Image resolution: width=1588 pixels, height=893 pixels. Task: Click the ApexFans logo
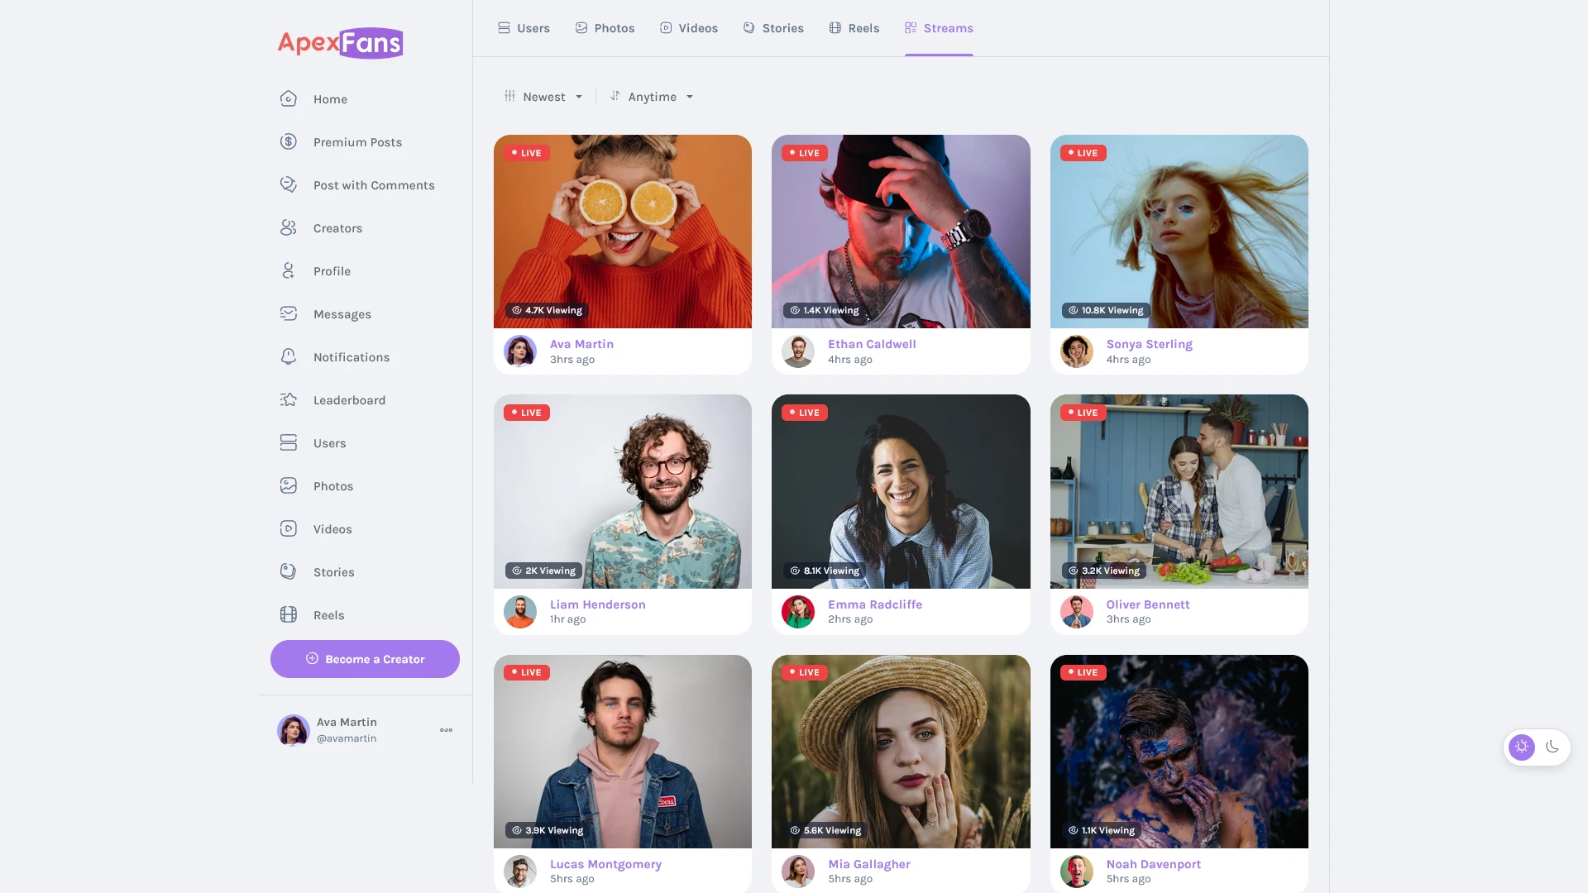(x=340, y=43)
